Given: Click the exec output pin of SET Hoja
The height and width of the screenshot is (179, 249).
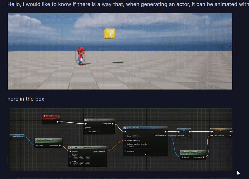Looking at the screenshot, I should point(189,132).
